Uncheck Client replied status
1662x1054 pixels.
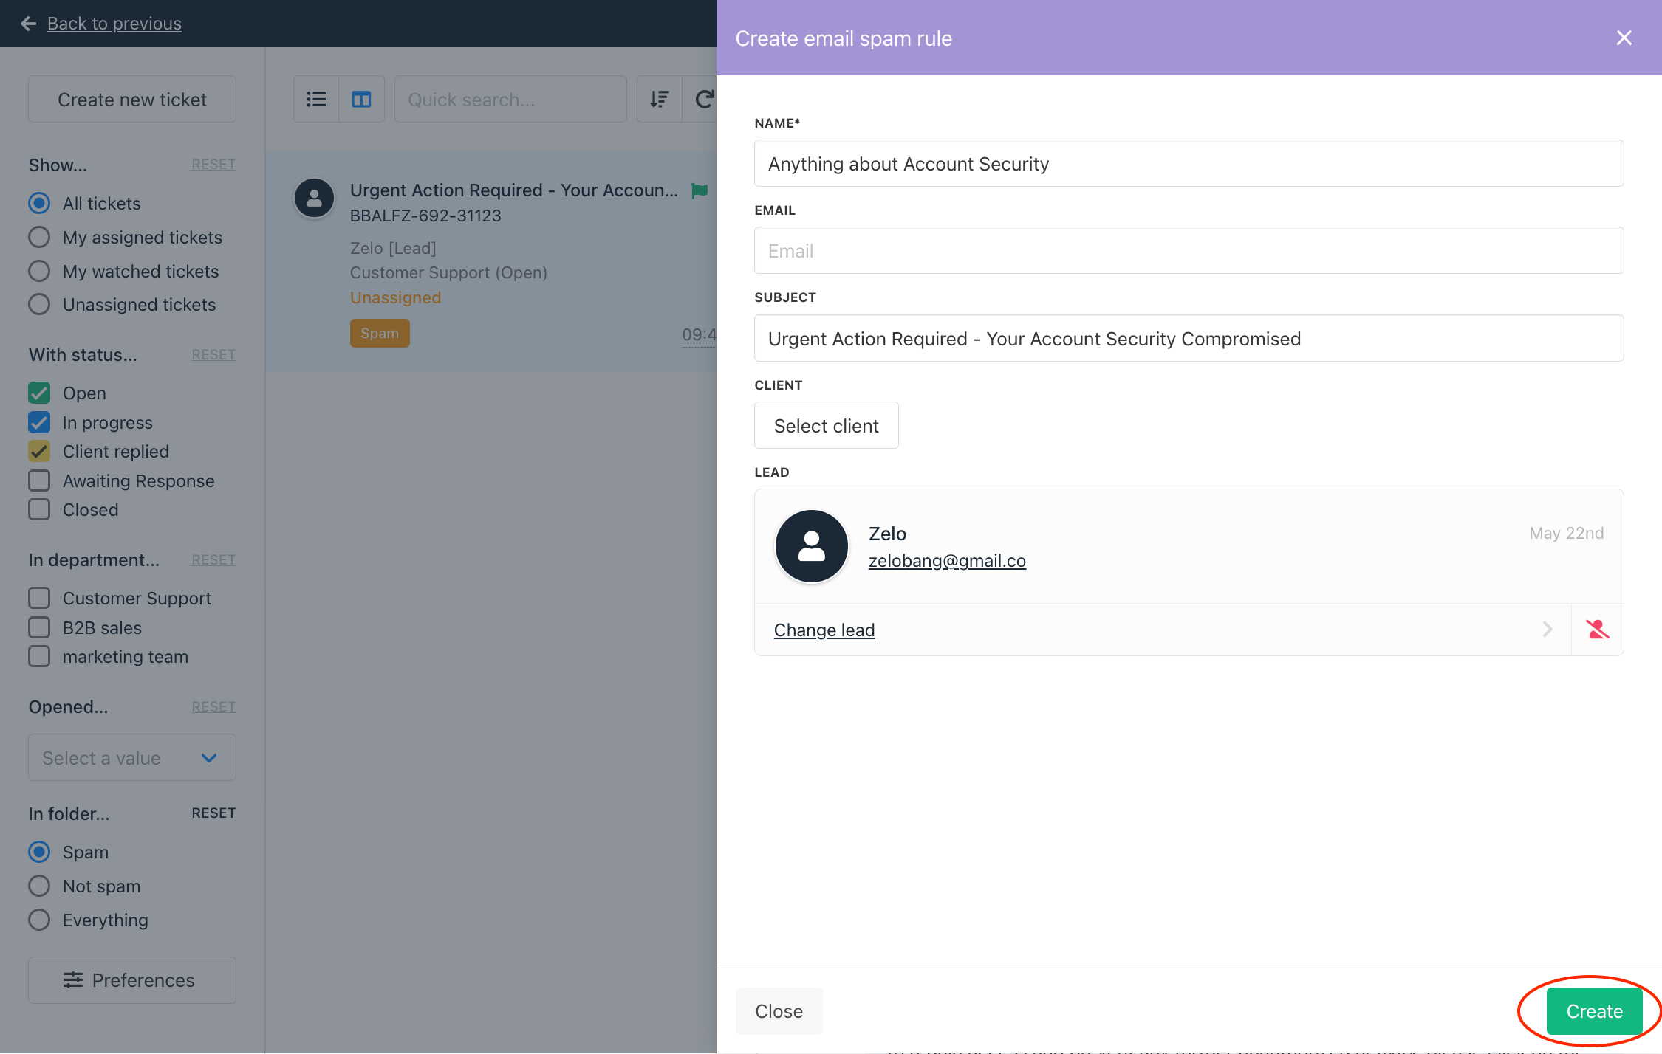pos(39,451)
